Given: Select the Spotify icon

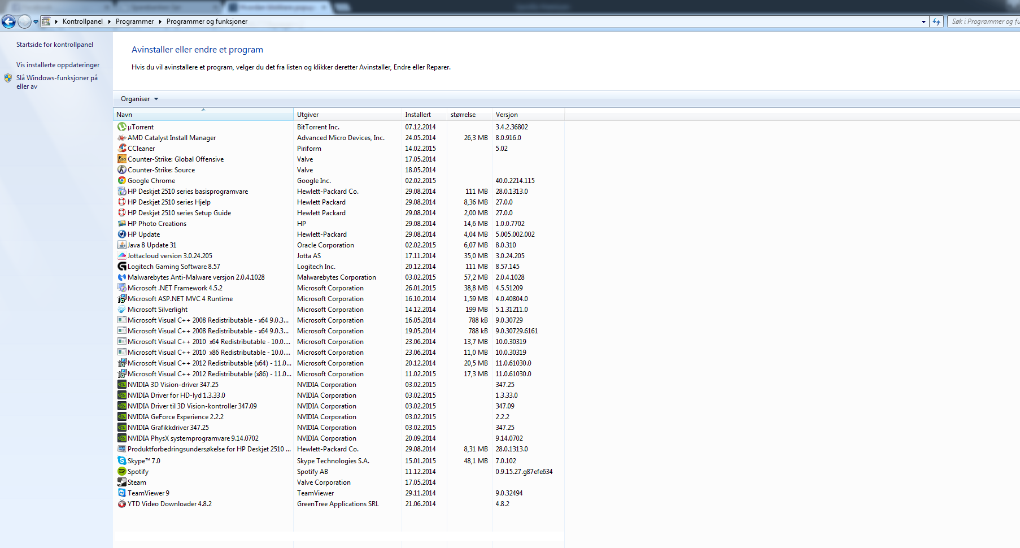Looking at the screenshot, I should point(121,472).
